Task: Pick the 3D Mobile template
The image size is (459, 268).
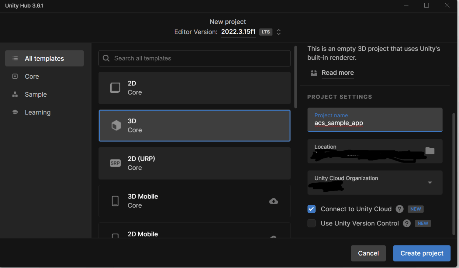Action: (x=194, y=201)
